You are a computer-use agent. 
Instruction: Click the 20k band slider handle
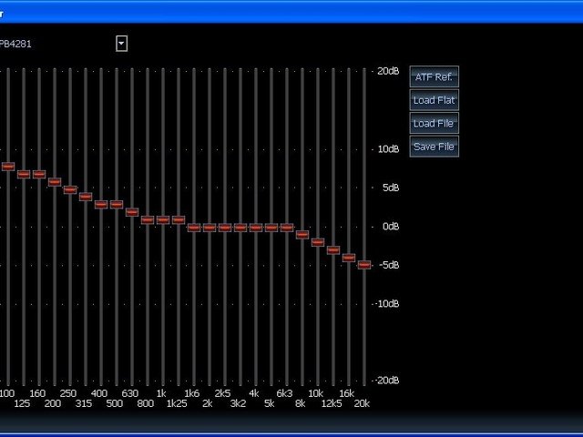point(364,265)
